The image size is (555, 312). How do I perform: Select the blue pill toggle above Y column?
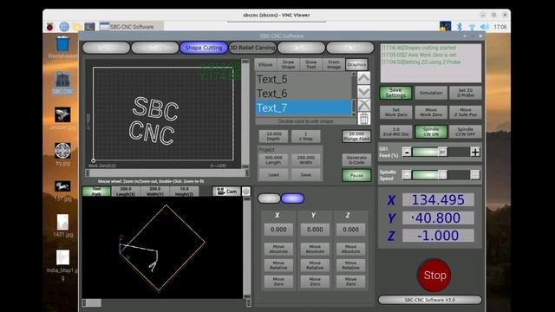click(292, 198)
